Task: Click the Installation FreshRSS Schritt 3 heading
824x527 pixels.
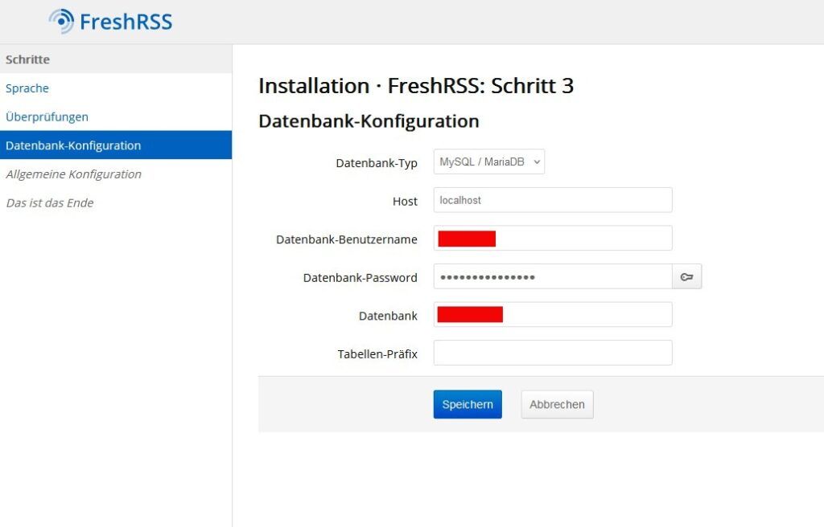Action: pyautogui.click(x=416, y=86)
